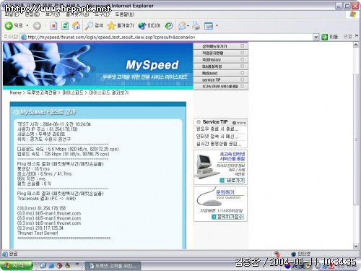Image resolution: width=361 pixels, height=271 pixels.
Task: Open the 측정history side menu item
Action: pyautogui.click(x=220, y=59)
